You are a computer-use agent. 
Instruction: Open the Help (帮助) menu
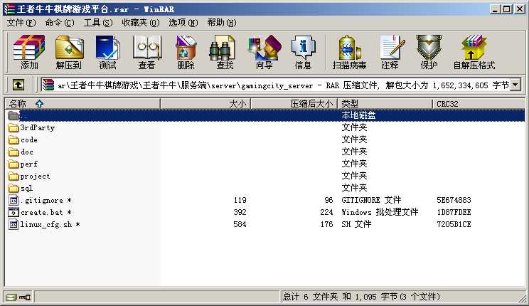coord(222,23)
